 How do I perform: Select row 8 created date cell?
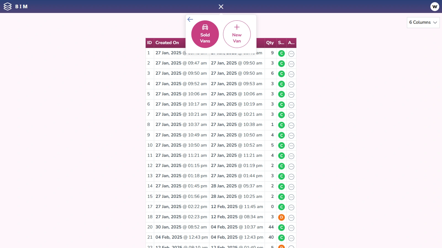(x=181, y=125)
